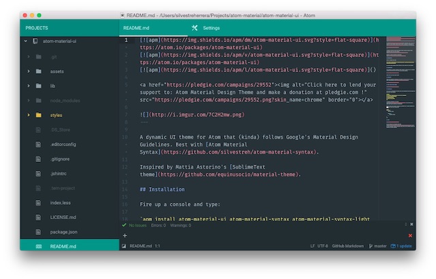
Task: Click the minimap preview
Action: pos(400,83)
